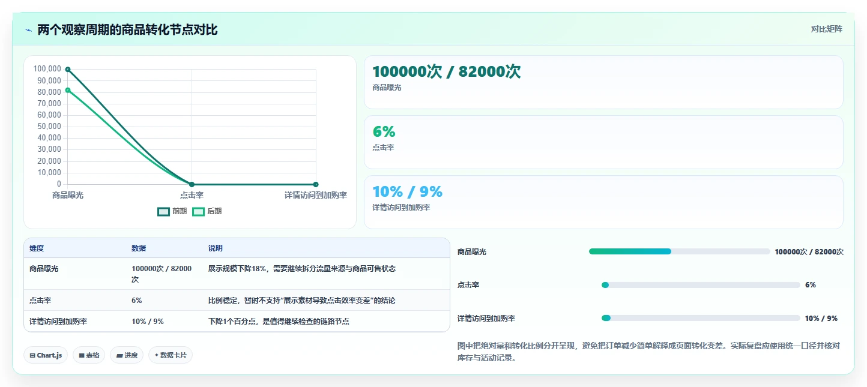Click the footnote paragraph starting 图中把绝对量
The height and width of the screenshot is (387, 867).
tap(648, 352)
